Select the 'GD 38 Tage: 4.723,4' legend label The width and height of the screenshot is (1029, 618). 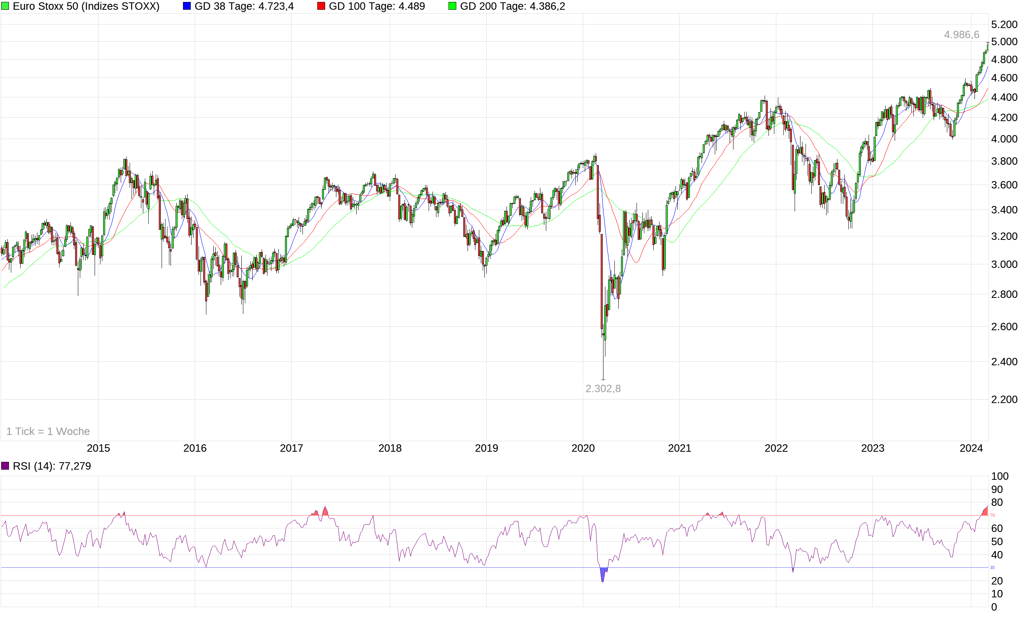(244, 6)
